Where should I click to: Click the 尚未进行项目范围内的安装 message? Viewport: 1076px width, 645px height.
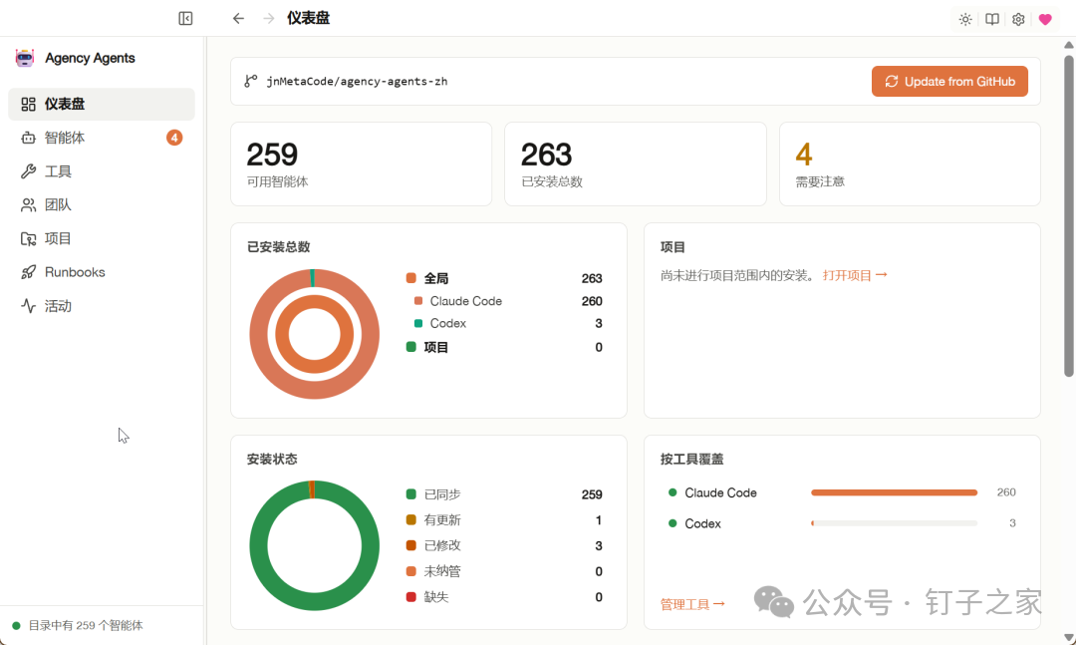[737, 275]
